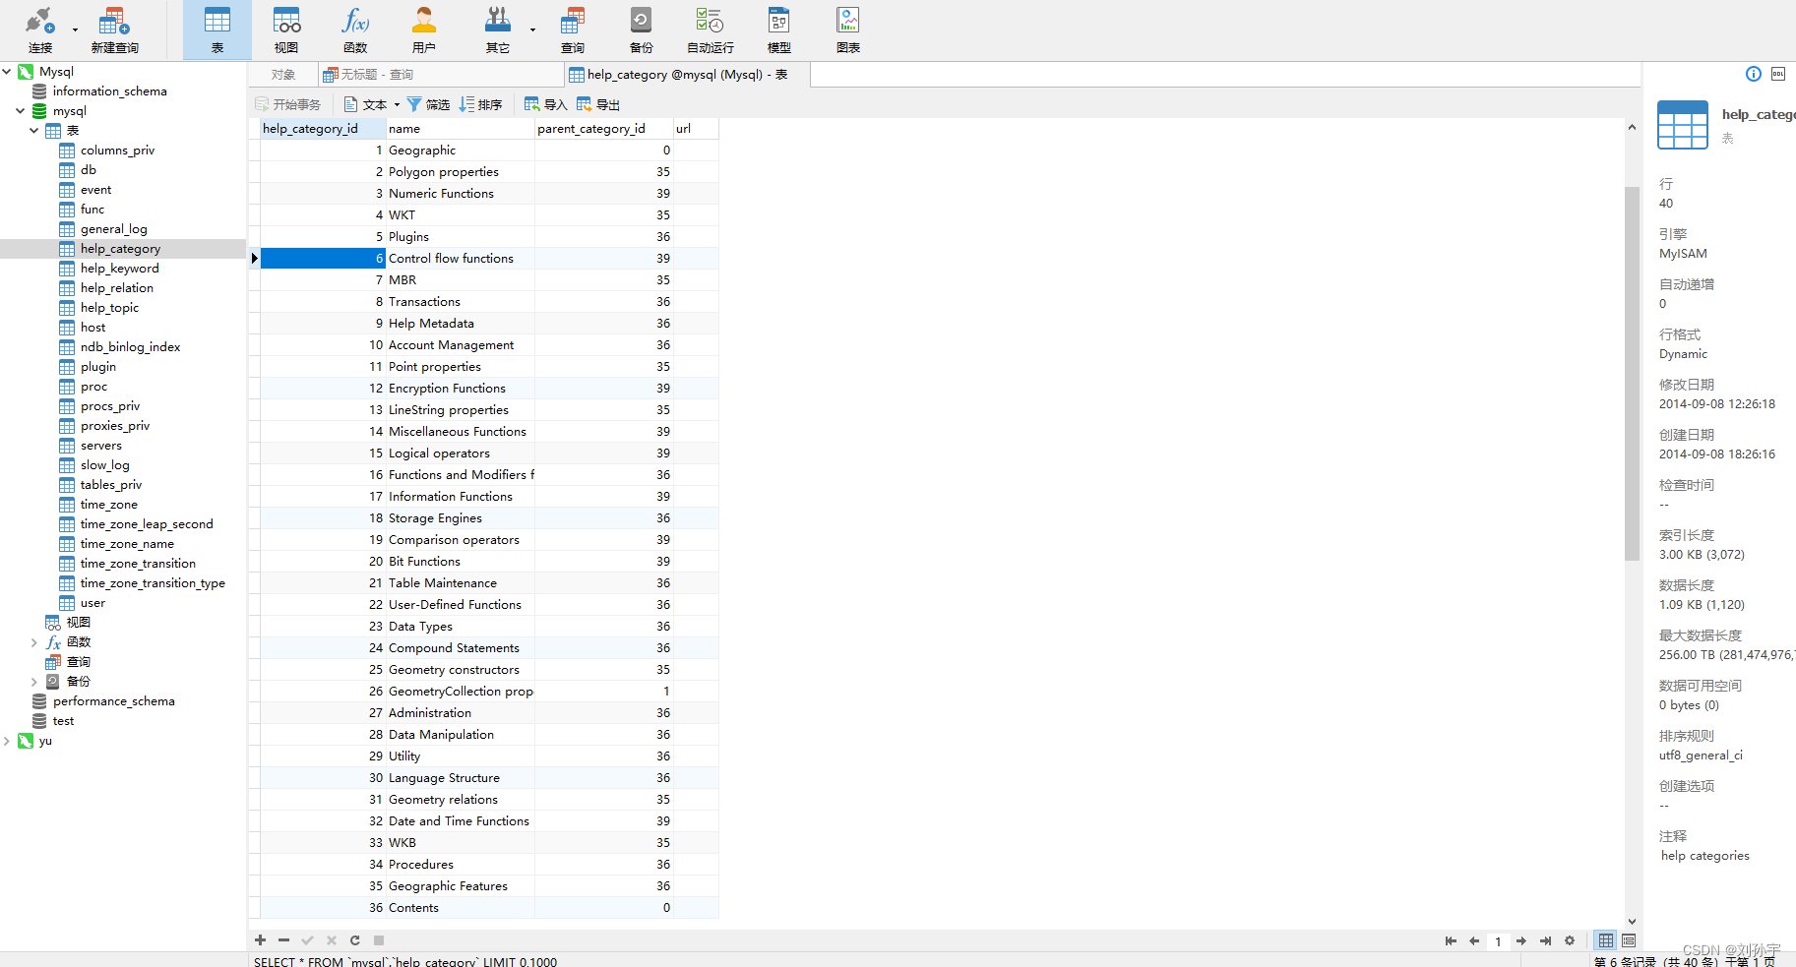1796x967 pixels.
Task: Select the user table in tree
Action: coord(93,603)
